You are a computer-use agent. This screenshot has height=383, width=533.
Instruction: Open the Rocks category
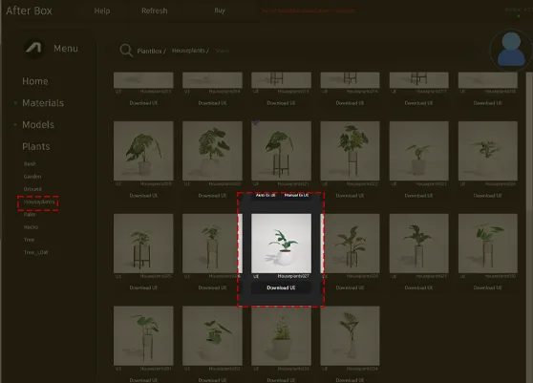point(31,227)
